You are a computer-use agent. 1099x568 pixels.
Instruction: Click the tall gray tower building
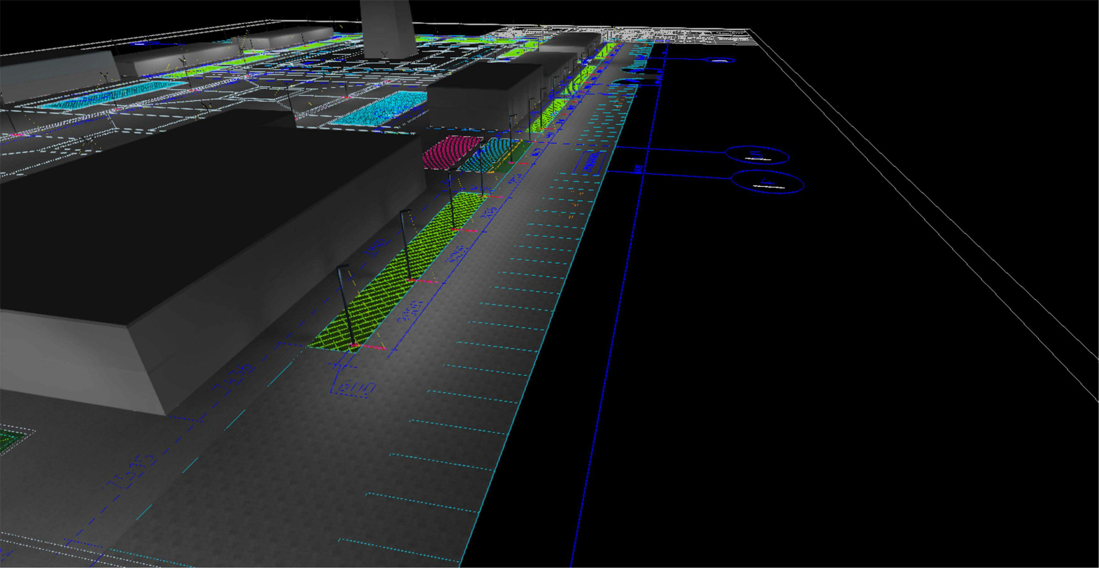click(x=387, y=28)
